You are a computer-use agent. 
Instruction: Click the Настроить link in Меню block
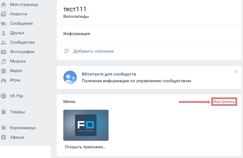point(224,102)
